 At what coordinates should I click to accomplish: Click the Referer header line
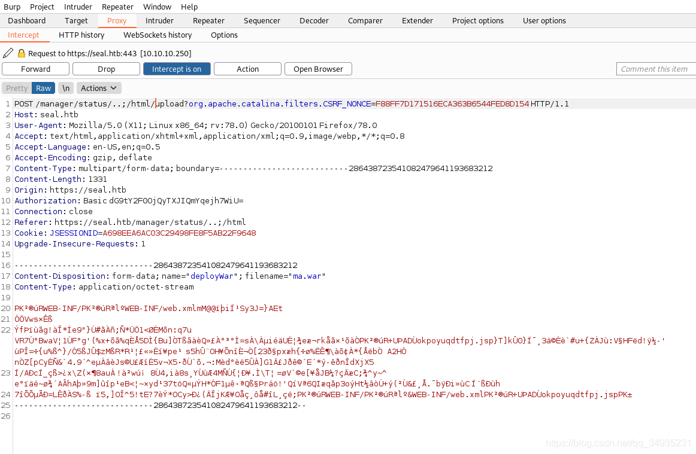point(130,222)
